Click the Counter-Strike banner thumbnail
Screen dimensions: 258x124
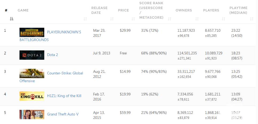coord(32,73)
